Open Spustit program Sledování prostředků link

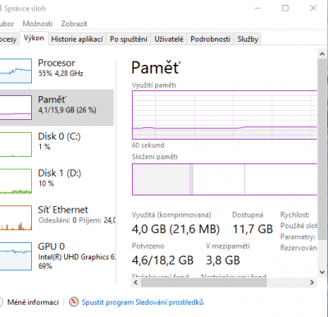click(x=143, y=302)
